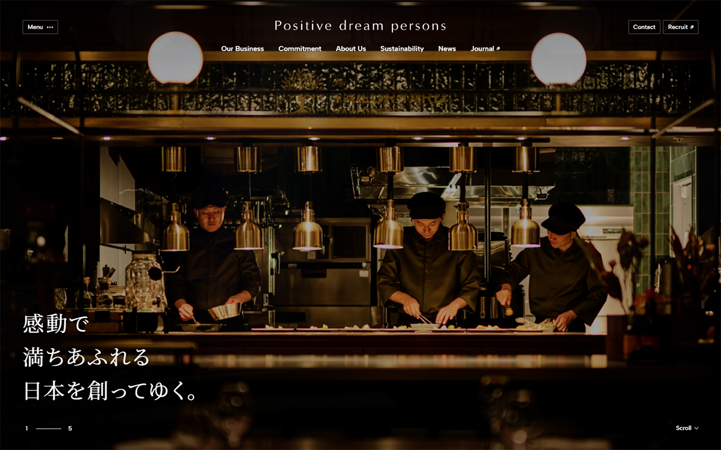Click the Scroll label

click(684, 428)
